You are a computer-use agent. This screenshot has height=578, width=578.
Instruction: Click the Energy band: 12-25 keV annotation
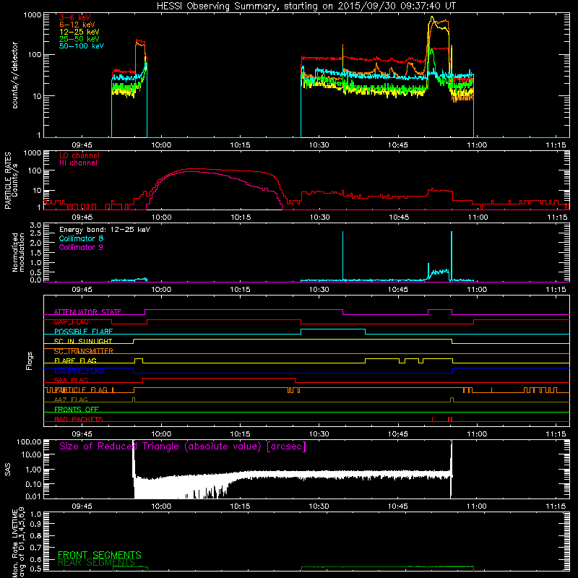coord(105,230)
